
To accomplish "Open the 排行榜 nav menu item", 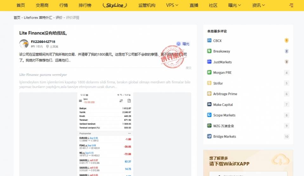I will (x=85, y=5).
